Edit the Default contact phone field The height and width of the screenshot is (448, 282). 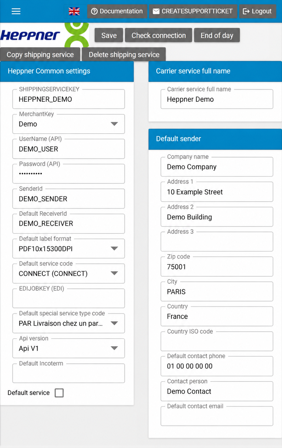click(x=217, y=366)
